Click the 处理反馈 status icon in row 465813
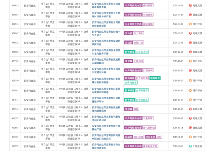 pos(190,6)
